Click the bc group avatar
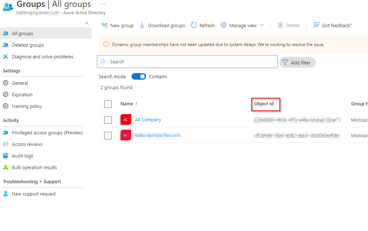Screen dimensions: 368x231 pyautogui.click(x=125, y=135)
